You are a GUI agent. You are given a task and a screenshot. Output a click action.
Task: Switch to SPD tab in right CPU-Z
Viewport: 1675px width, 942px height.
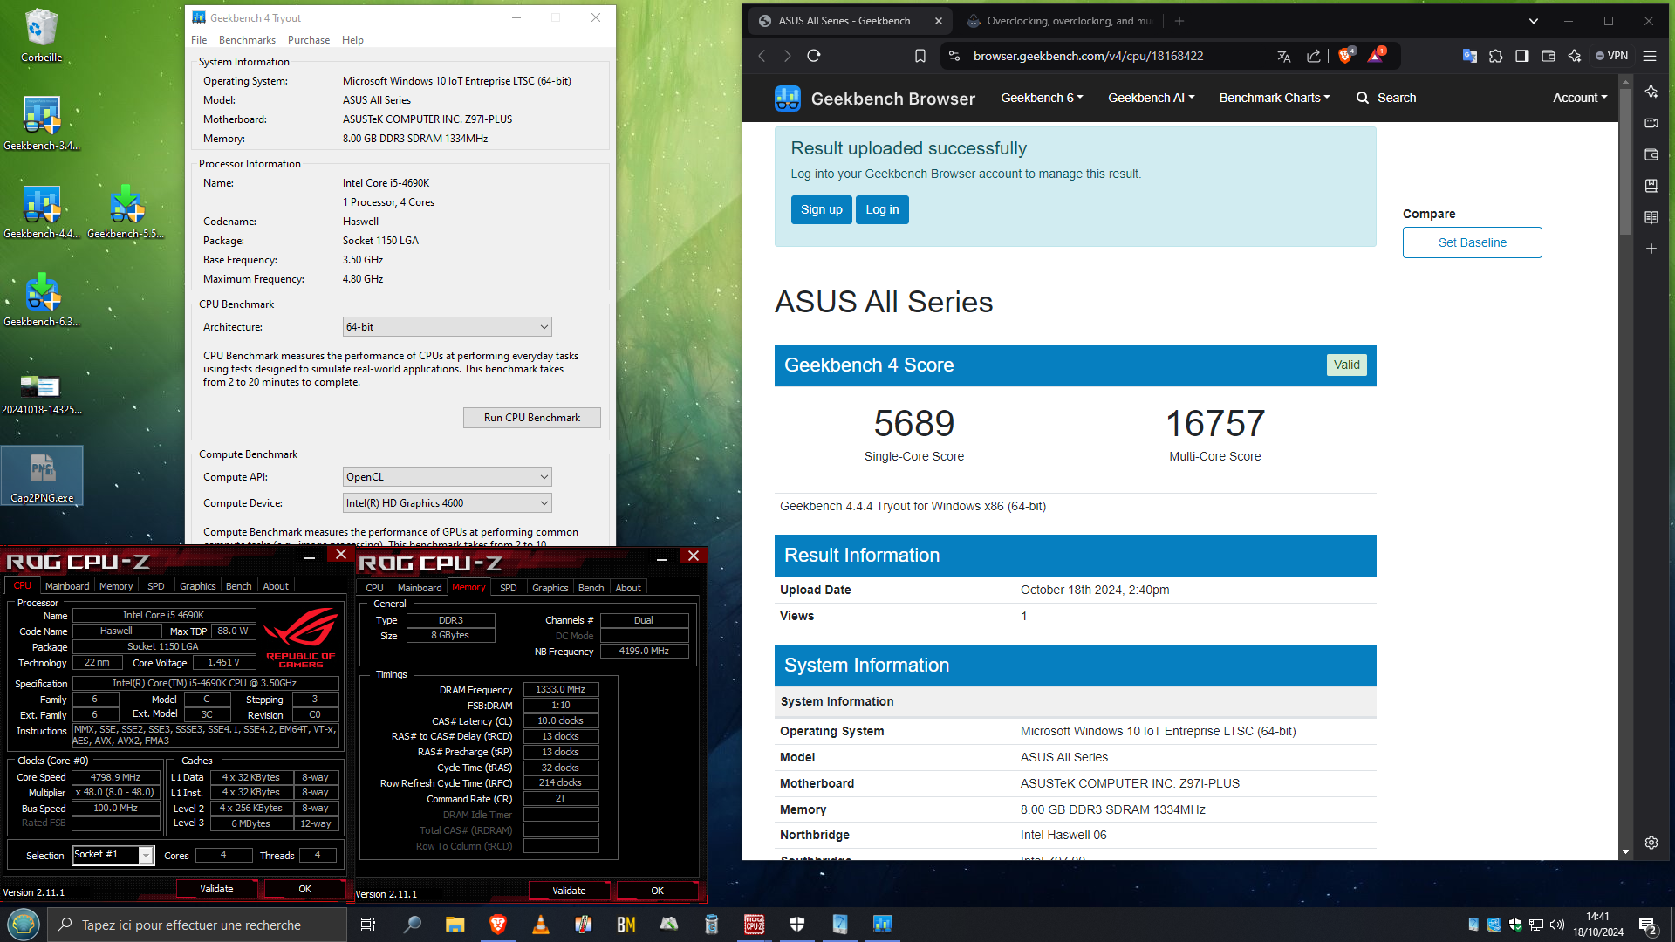coord(509,588)
